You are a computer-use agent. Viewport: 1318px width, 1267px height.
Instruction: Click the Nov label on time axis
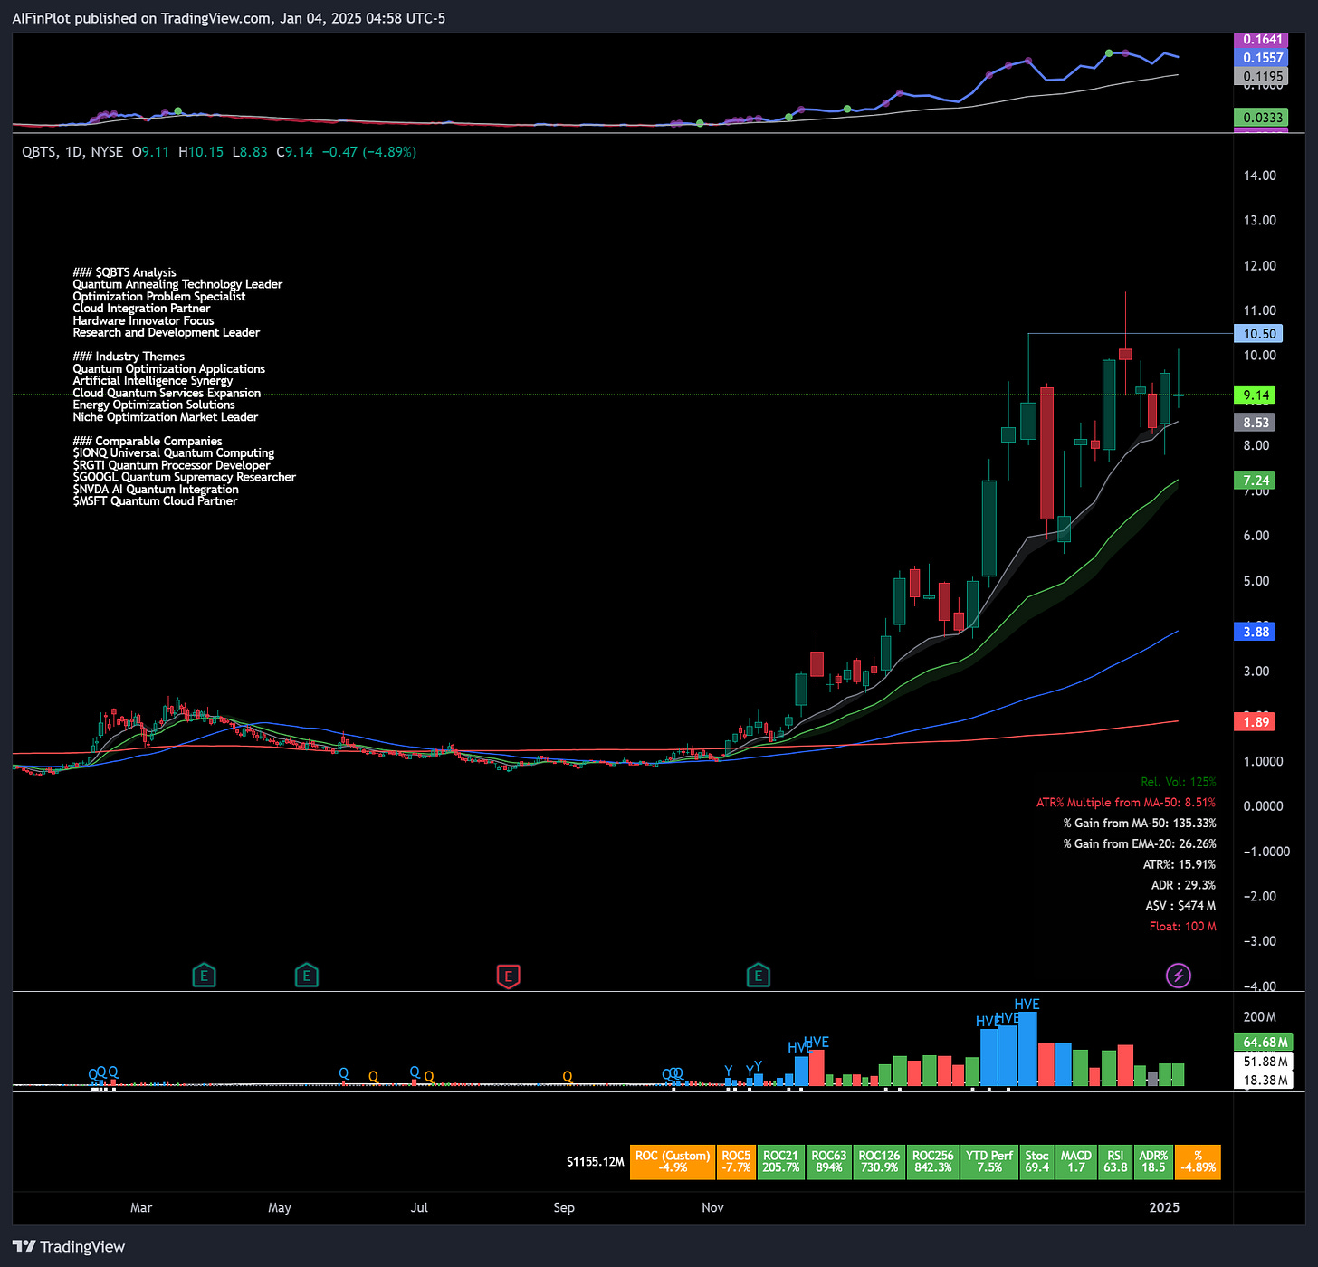pos(712,1208)
